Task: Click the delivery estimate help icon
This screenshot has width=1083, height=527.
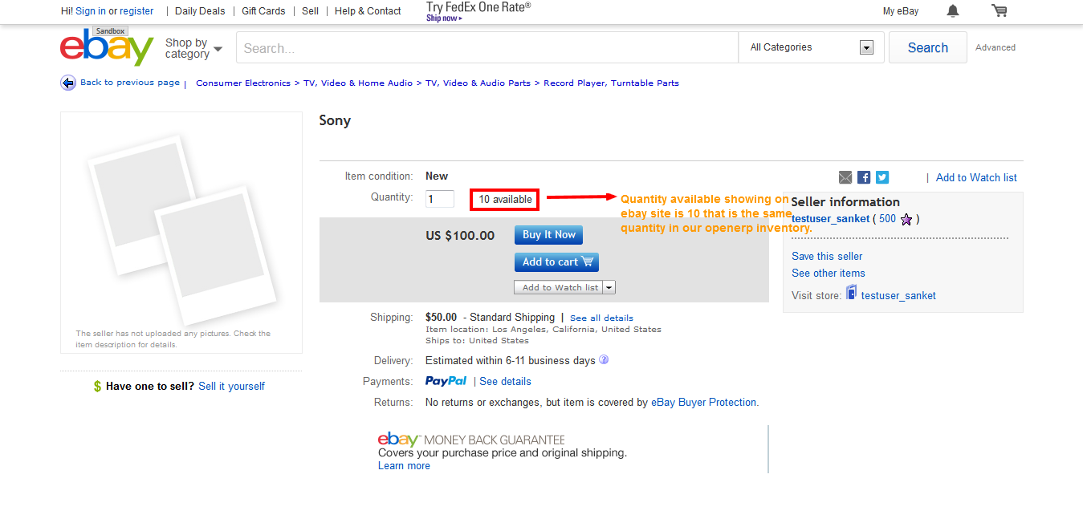Action: click(604, 360)
